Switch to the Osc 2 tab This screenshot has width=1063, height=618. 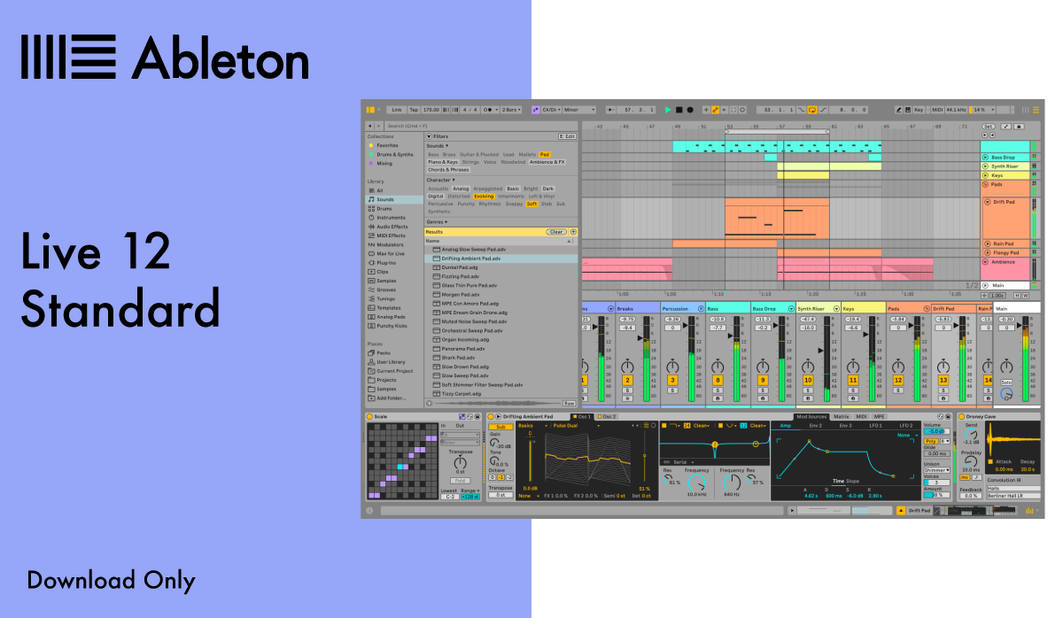coord(607,416)
